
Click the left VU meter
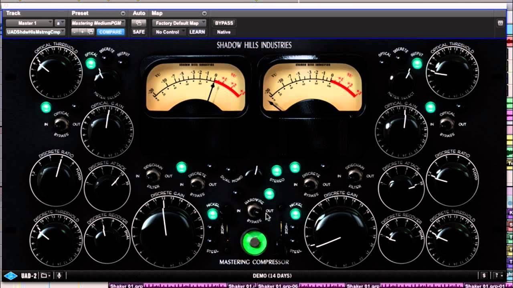coord(196,86)
